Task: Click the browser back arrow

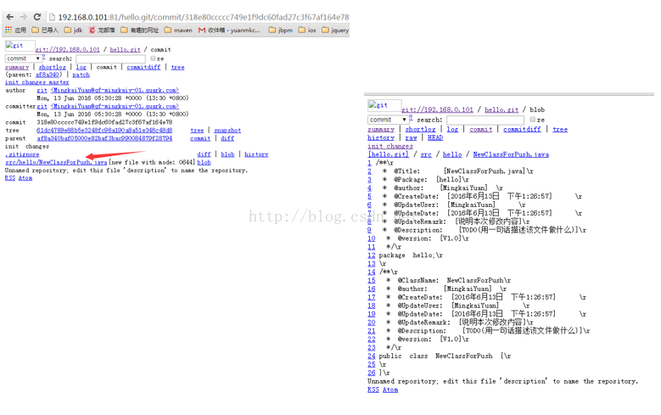Action: pyautogui.click(x=9, y=17)
